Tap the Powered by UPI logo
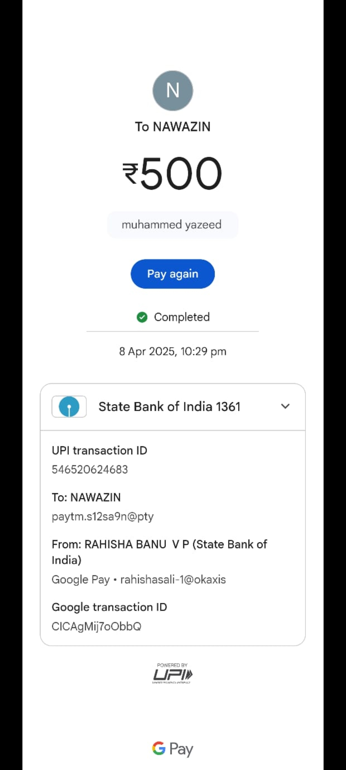 click(173, 673)
